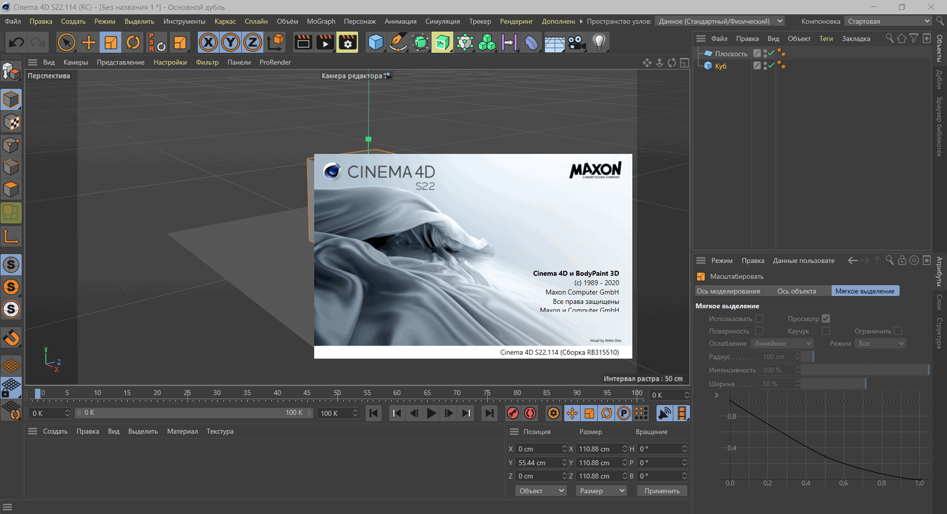947x514 pixels.
Task: Switch to Texture mode checkered cube
Action: click(x=11, y=122)
